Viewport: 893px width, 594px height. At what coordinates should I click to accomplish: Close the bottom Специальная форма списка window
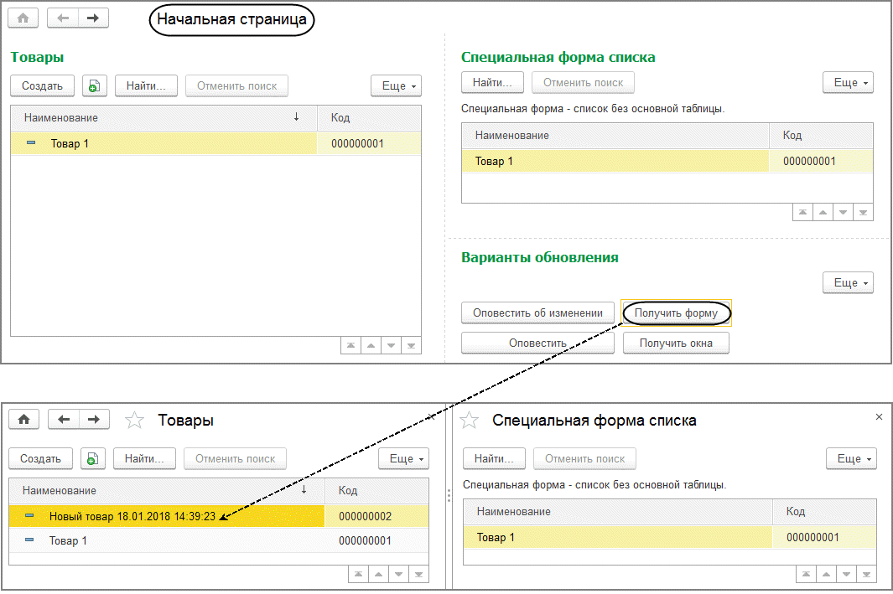[x=879, y=417]
